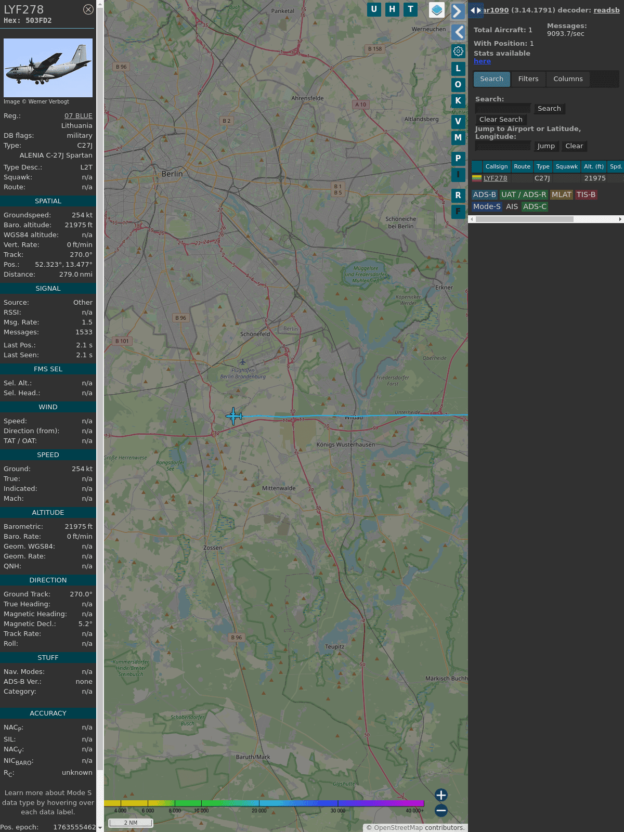Switch to the Columns tab
Screen dimensions: 624x832
point(568,79)
